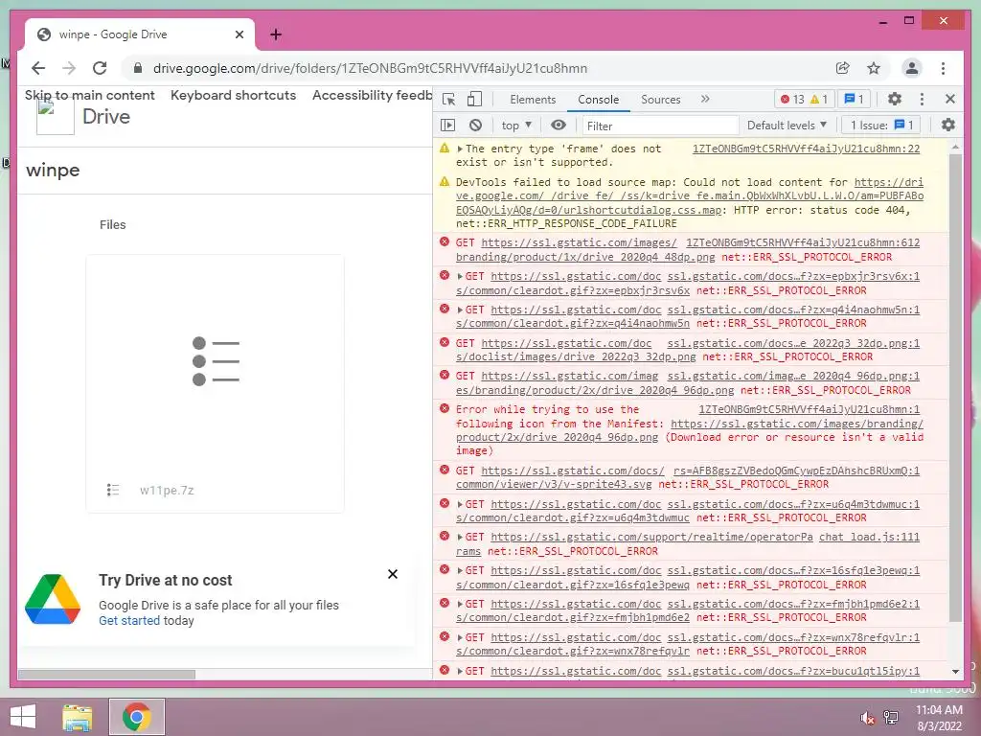Click the Google Drive triangle logo in banner

point(53,599)
